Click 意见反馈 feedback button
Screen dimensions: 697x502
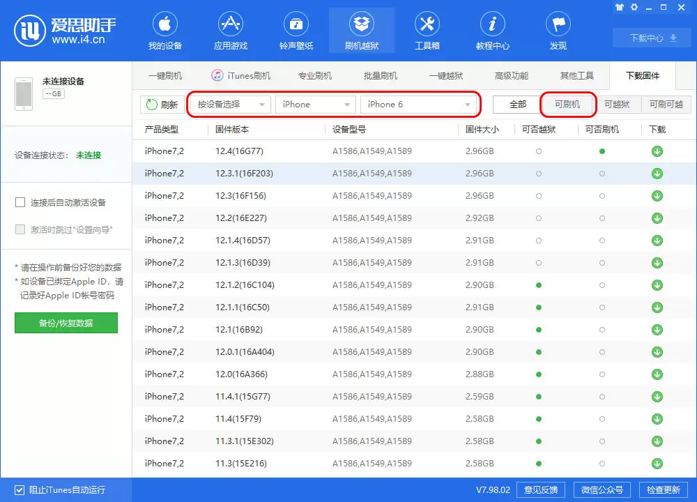(x=541, y=490)
